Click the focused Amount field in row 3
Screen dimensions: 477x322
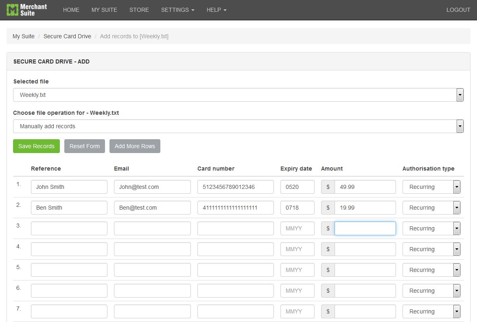(x=365, y=228)
